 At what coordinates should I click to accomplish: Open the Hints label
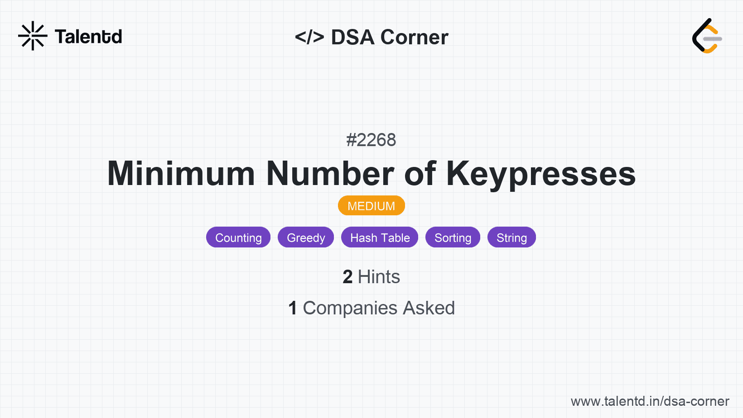tap(379, 277)
